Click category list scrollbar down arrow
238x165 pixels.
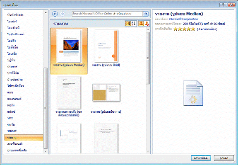tap(46, 151)
